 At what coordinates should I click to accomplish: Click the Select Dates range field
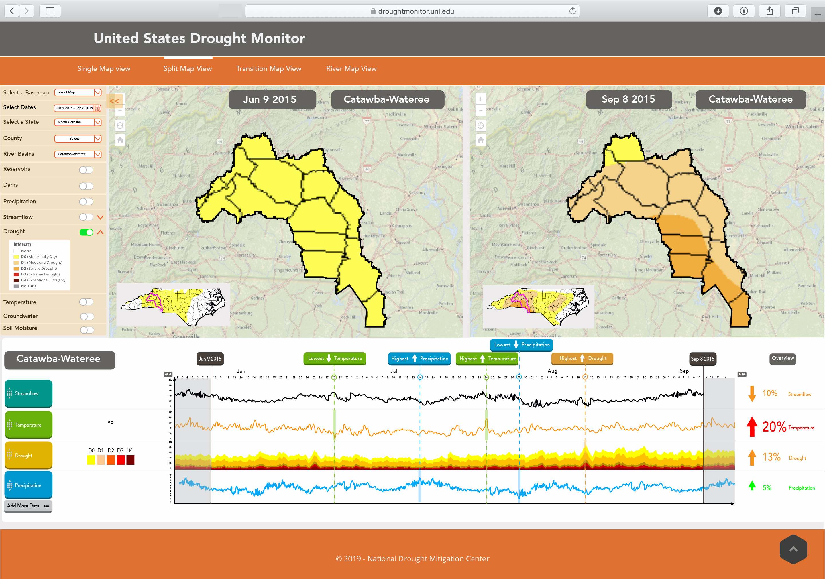pos(78,108)
